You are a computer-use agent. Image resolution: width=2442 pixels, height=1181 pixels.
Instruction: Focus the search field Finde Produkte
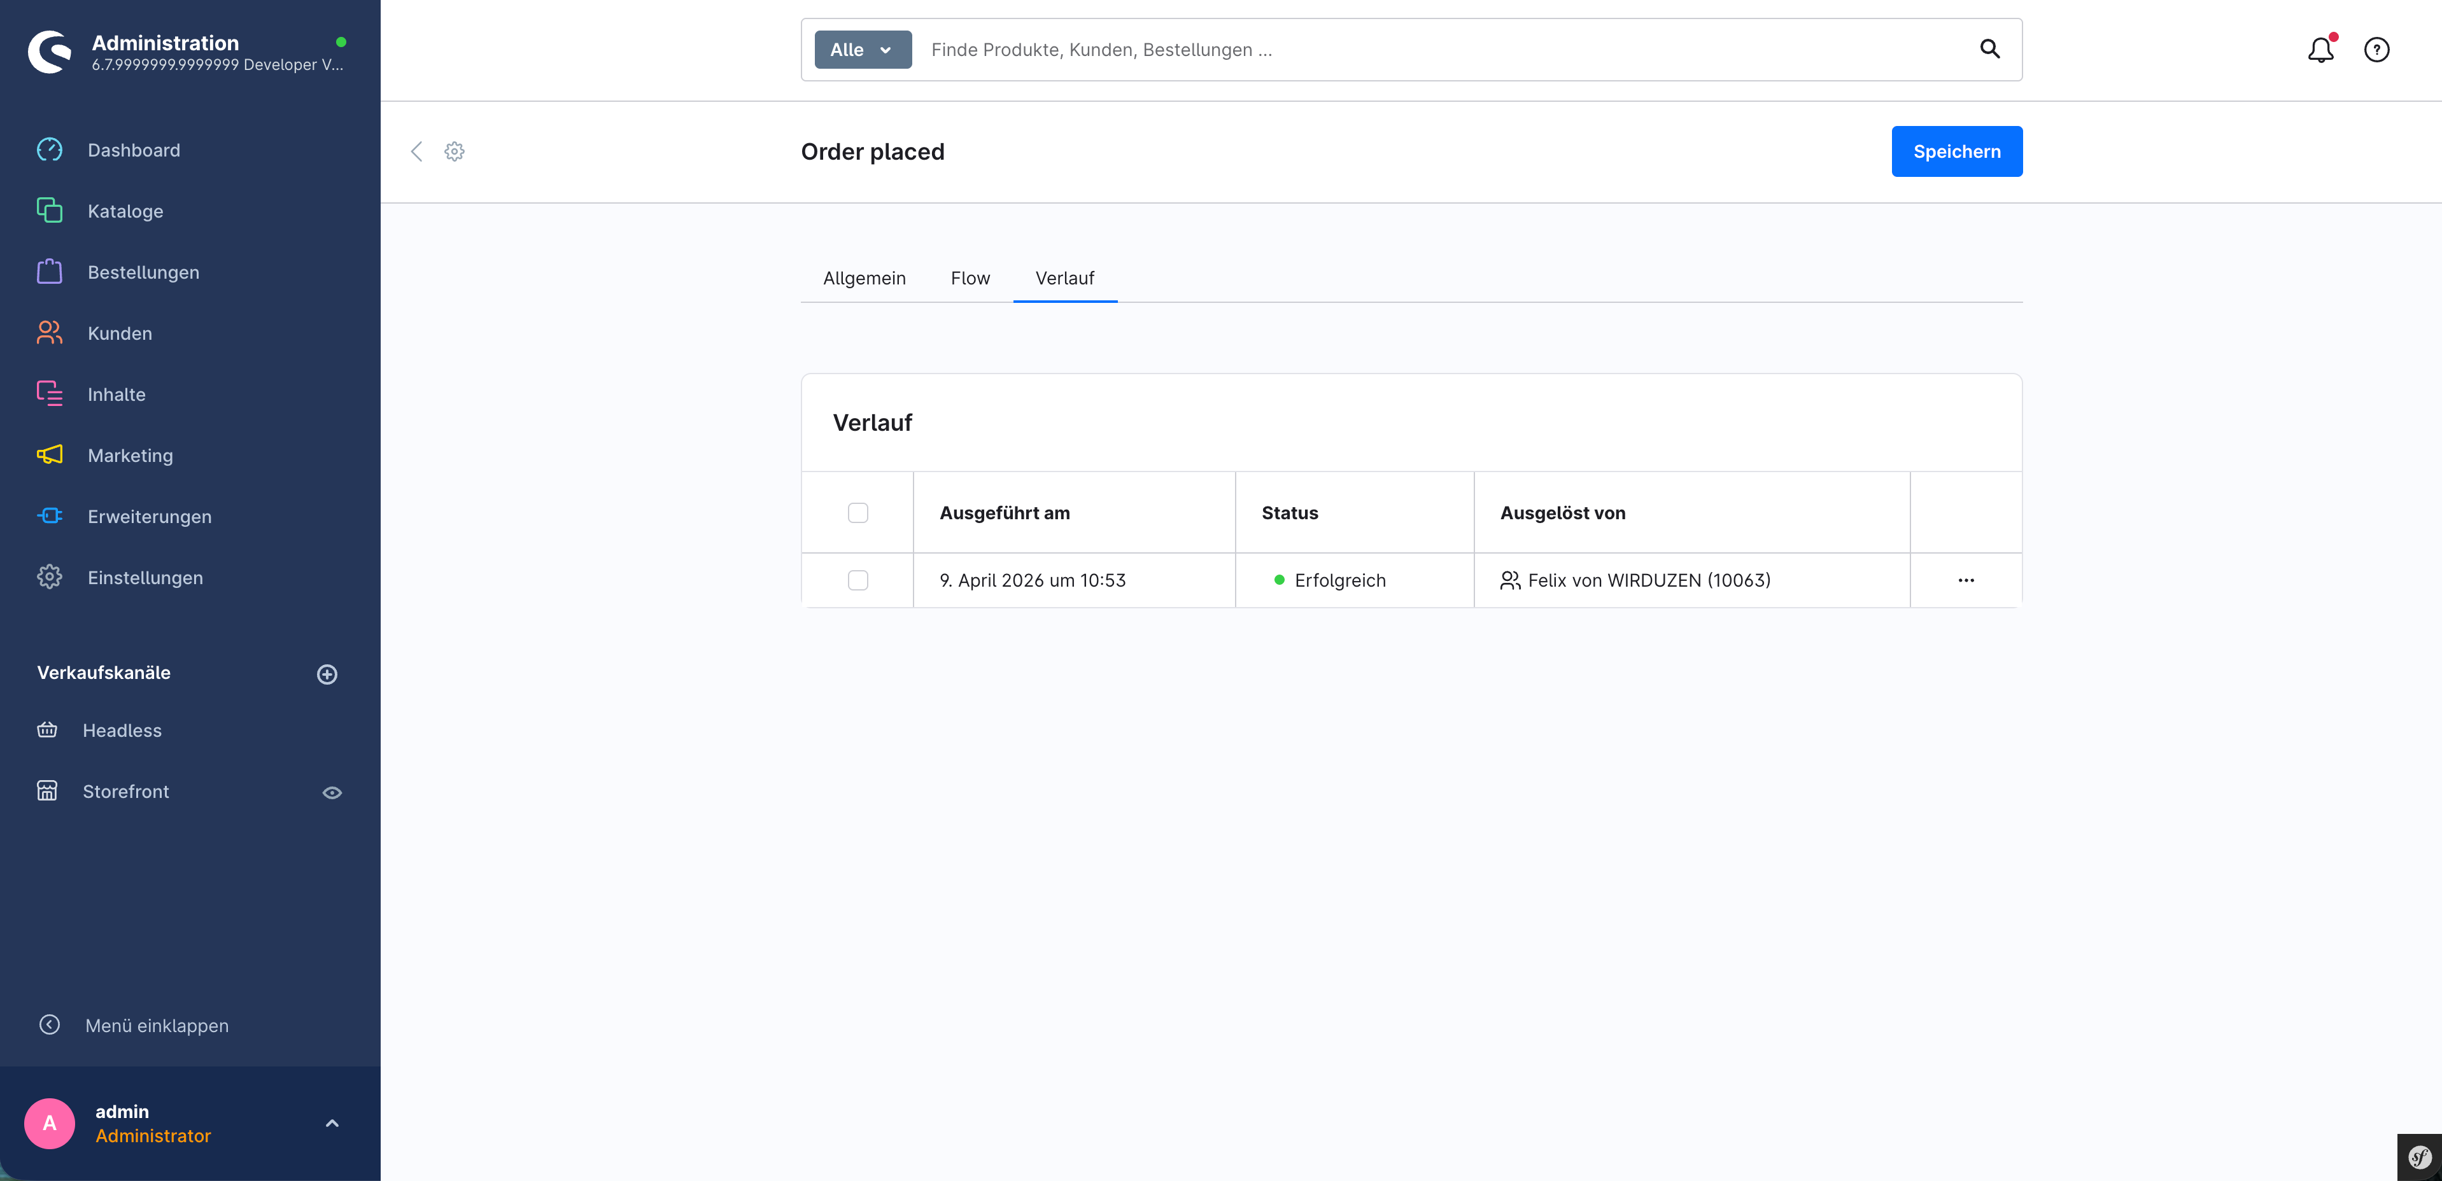[x=1441, y=49]
